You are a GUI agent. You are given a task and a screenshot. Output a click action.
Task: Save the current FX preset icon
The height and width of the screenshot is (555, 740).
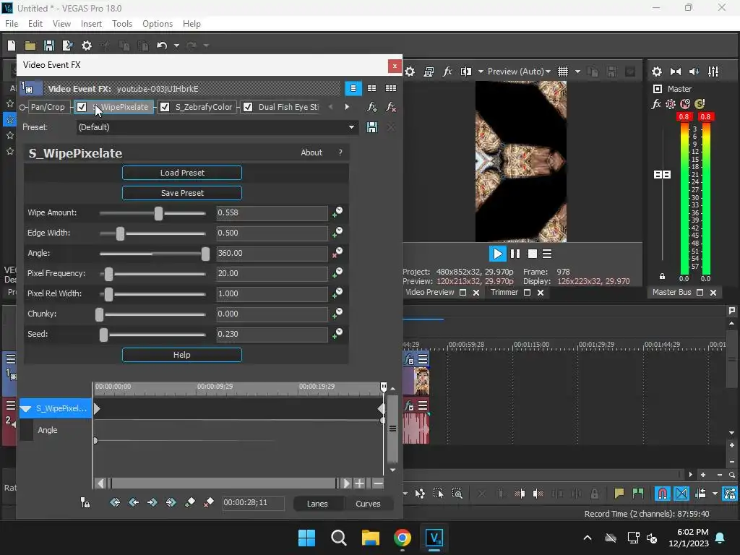[x=372, y=127]
